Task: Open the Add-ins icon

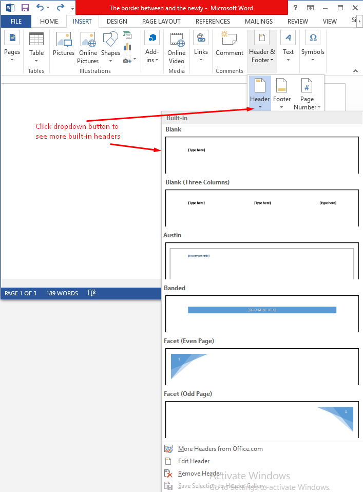Action: (x=152, y=38)
